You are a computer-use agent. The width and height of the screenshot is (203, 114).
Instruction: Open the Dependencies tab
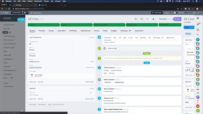pos(85,31)
